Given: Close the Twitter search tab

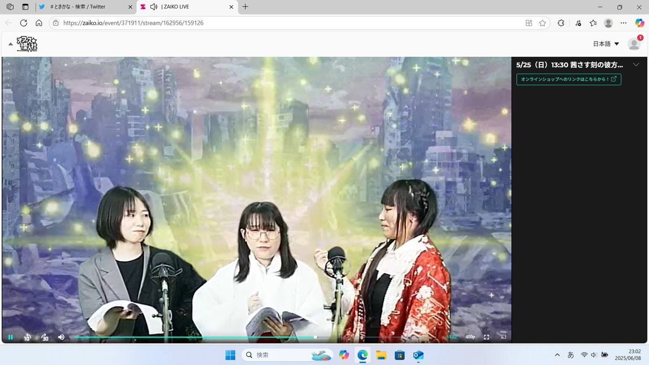Looking at the screenshot, I should tap(130, 7).
